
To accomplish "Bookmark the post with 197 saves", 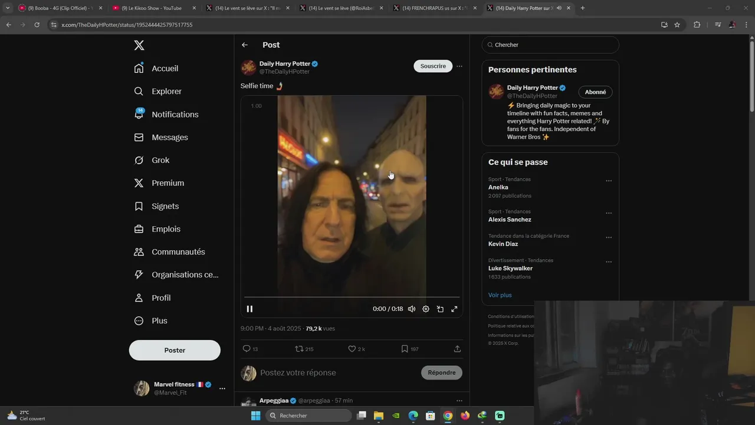I will (409, 349).
